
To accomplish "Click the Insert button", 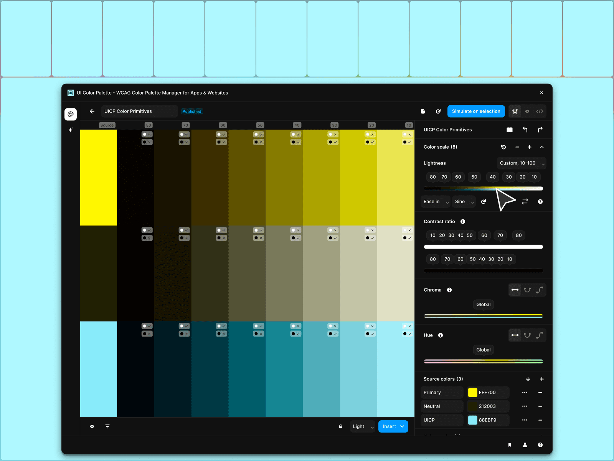I will pyautogui.click(x=393, y=426).
